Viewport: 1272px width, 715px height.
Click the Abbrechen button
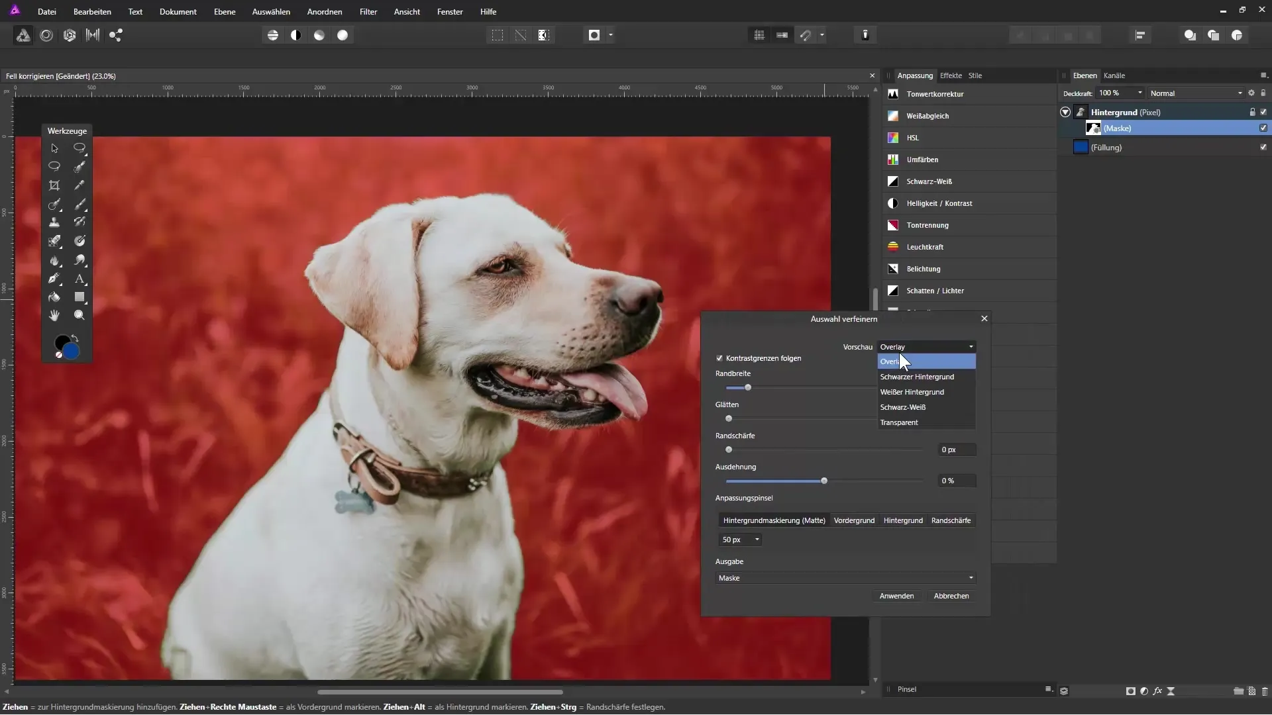click(951, 596)
